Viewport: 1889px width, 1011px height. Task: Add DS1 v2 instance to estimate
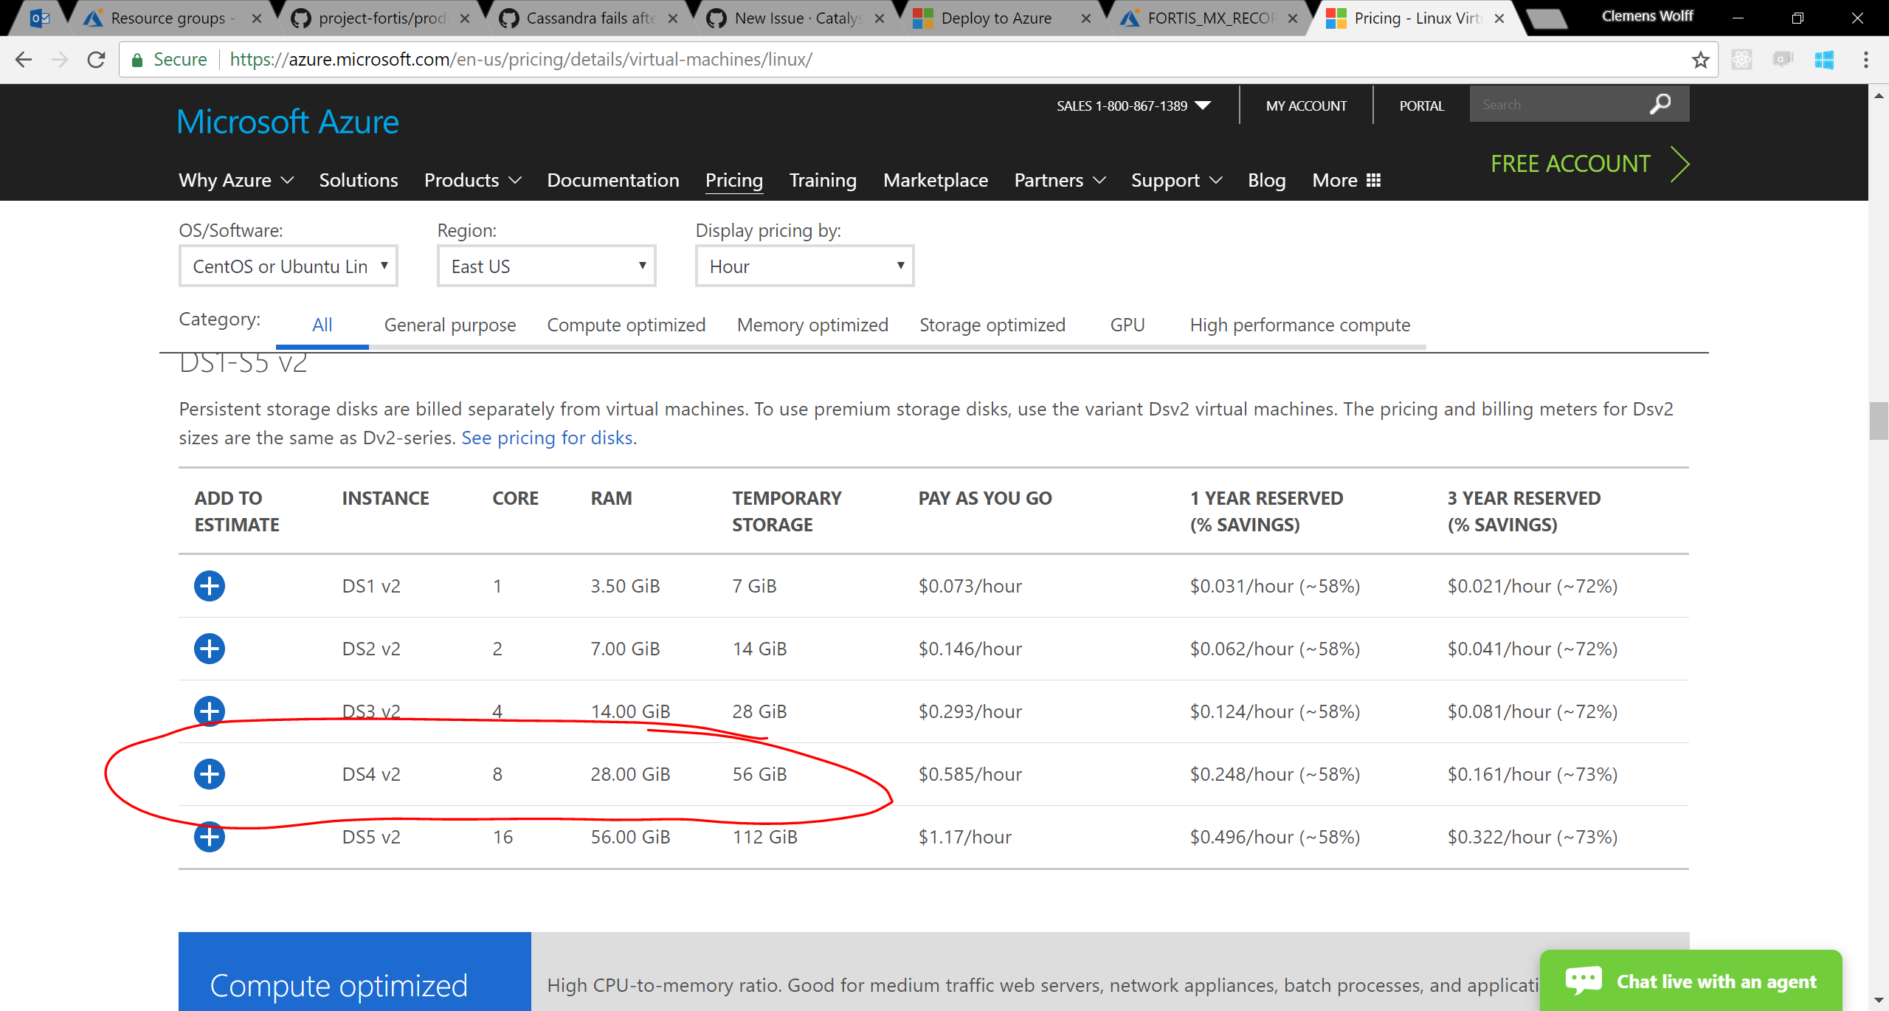click(210, 586)
